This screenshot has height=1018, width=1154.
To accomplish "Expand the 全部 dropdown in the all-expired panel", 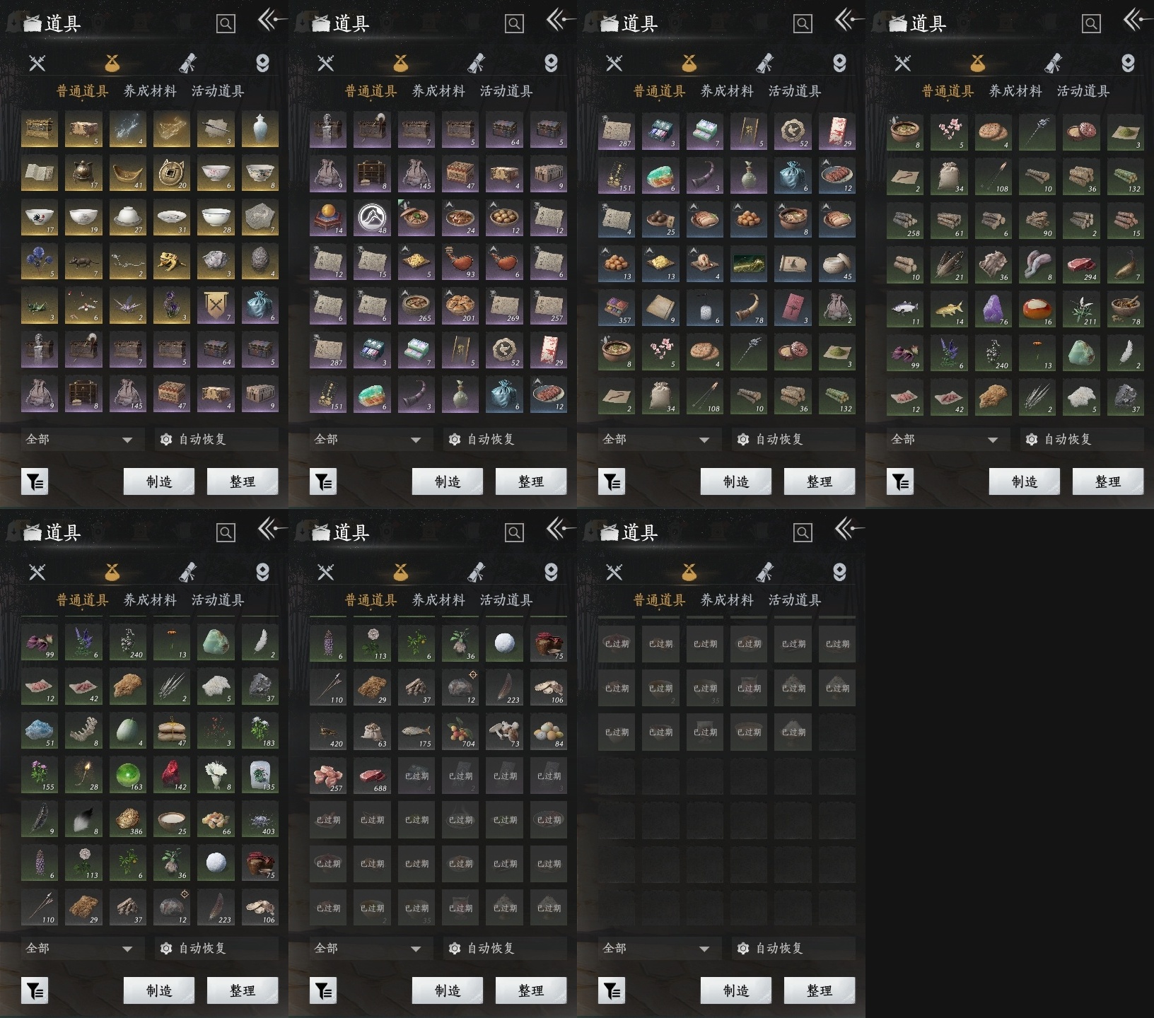I will pyautogui.click(x=657, y=948).
